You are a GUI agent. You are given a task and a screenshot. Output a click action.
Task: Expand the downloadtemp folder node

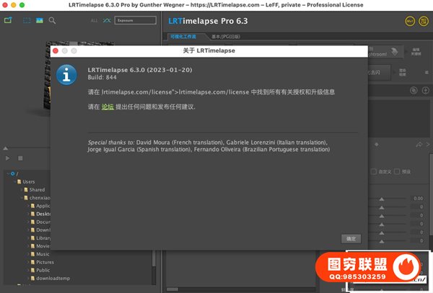point(30,277)
